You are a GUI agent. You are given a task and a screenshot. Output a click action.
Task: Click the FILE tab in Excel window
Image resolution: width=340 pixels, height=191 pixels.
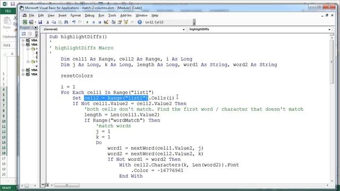pyautogui.click(x=8, y=11)
